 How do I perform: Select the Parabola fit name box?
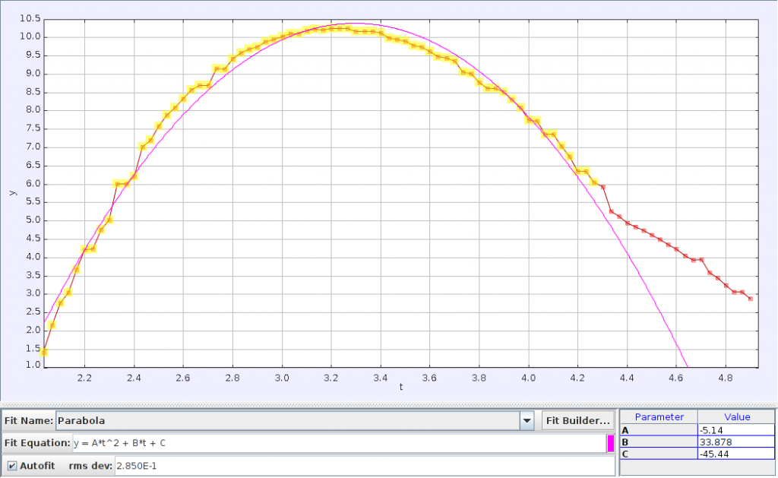click(288, 421)
